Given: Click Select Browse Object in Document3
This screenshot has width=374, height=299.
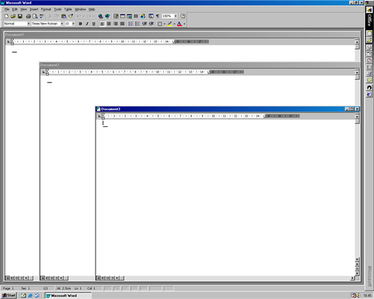Looking at the screenshot, I should point(357,269).
